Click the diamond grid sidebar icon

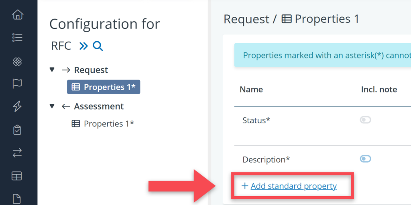pos(18,61)
